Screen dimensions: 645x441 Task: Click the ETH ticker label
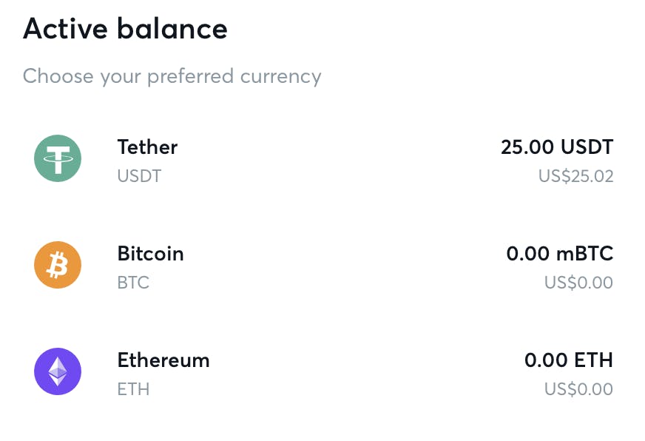coord(133,389)
